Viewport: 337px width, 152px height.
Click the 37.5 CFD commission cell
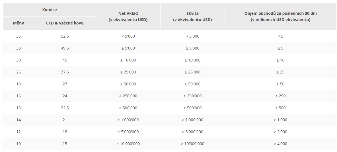tap(65, 72)
